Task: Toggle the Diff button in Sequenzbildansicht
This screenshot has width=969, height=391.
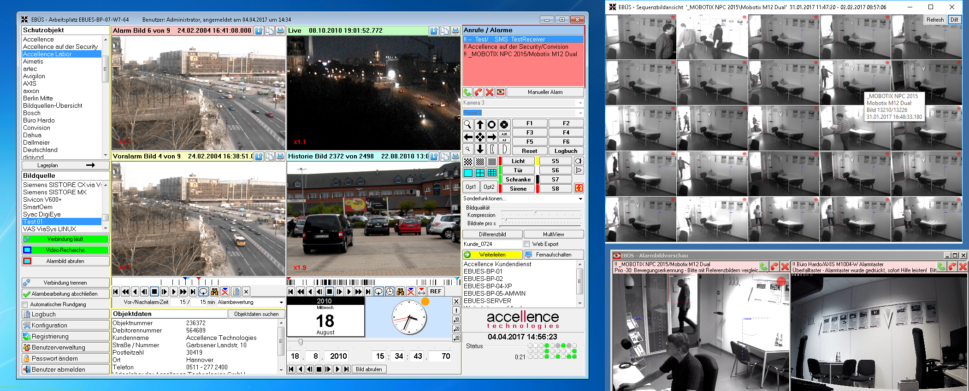Action: click(954, 20)
